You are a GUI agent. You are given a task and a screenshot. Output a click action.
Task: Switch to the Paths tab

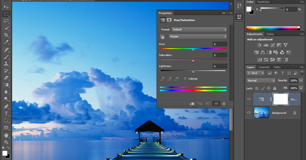(x=277, y=67)
